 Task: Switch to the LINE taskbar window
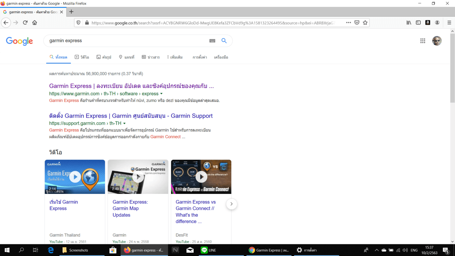click(x=221, y=250)
